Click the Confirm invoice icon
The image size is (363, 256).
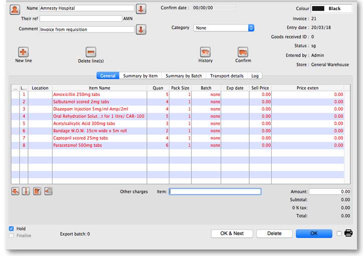[243, 52]
